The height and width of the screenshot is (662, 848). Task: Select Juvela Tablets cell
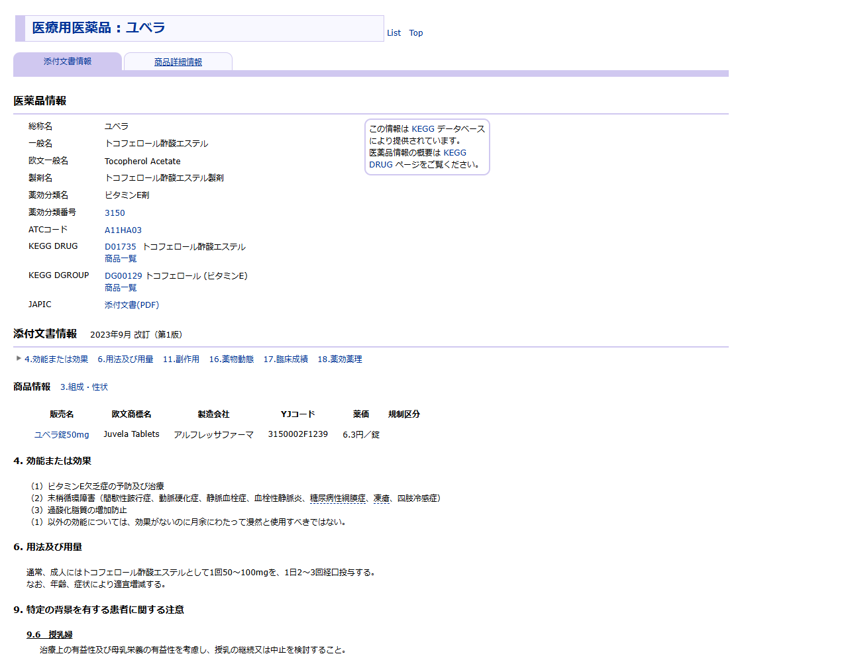(x=131, y=434)
